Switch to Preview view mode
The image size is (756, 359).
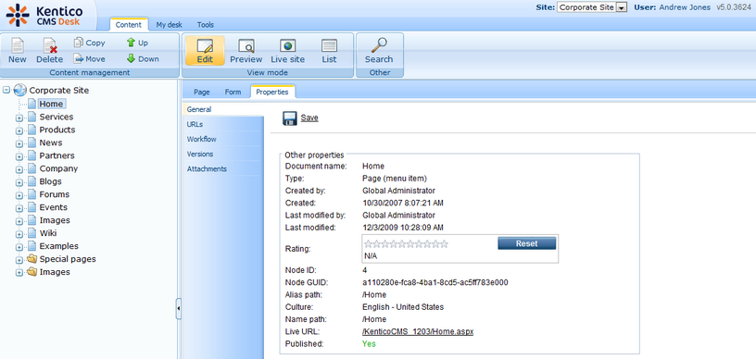click(x=246, y=51)
